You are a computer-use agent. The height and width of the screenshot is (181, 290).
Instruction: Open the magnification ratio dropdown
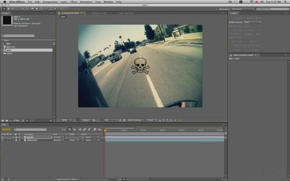66,120
